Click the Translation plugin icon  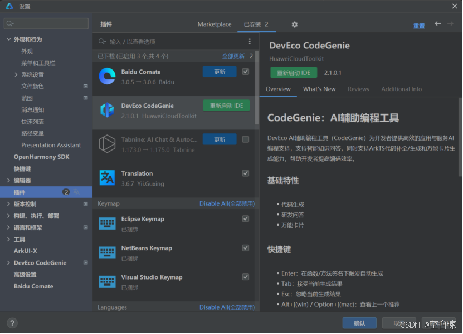(x=107, y=178)
